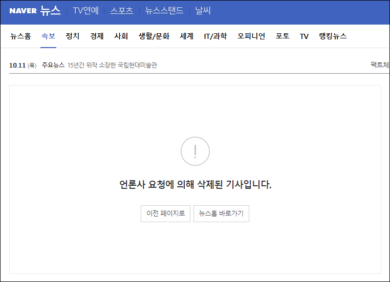Switch to the TV tab

(304, 36)
